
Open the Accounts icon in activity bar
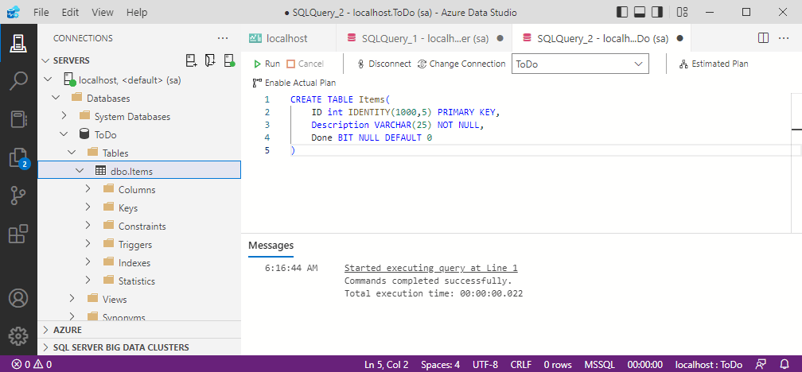tap(18, 298)
